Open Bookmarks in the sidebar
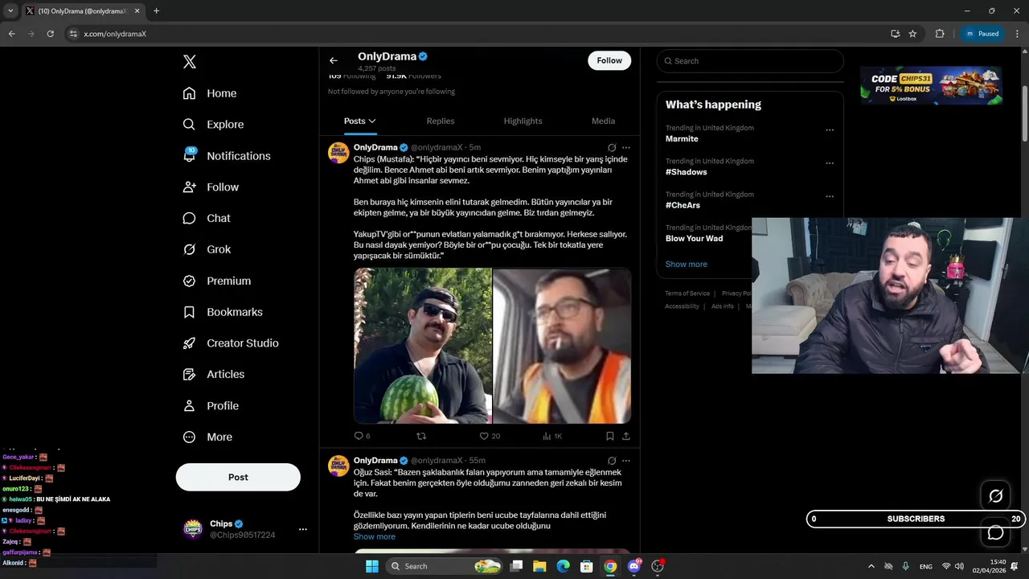The height and width of the screenshot is (579, 1029). coord(223,312)
